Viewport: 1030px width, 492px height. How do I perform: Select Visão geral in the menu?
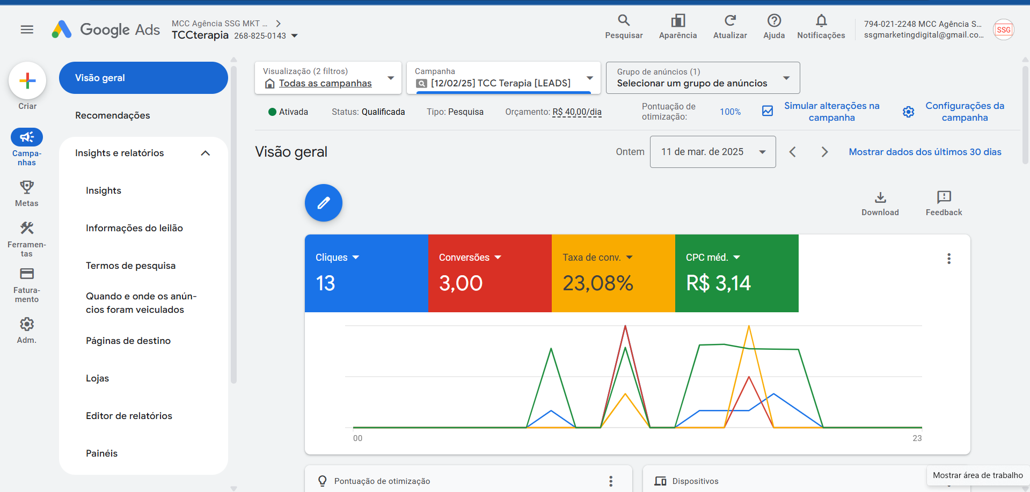click(143, 78)
